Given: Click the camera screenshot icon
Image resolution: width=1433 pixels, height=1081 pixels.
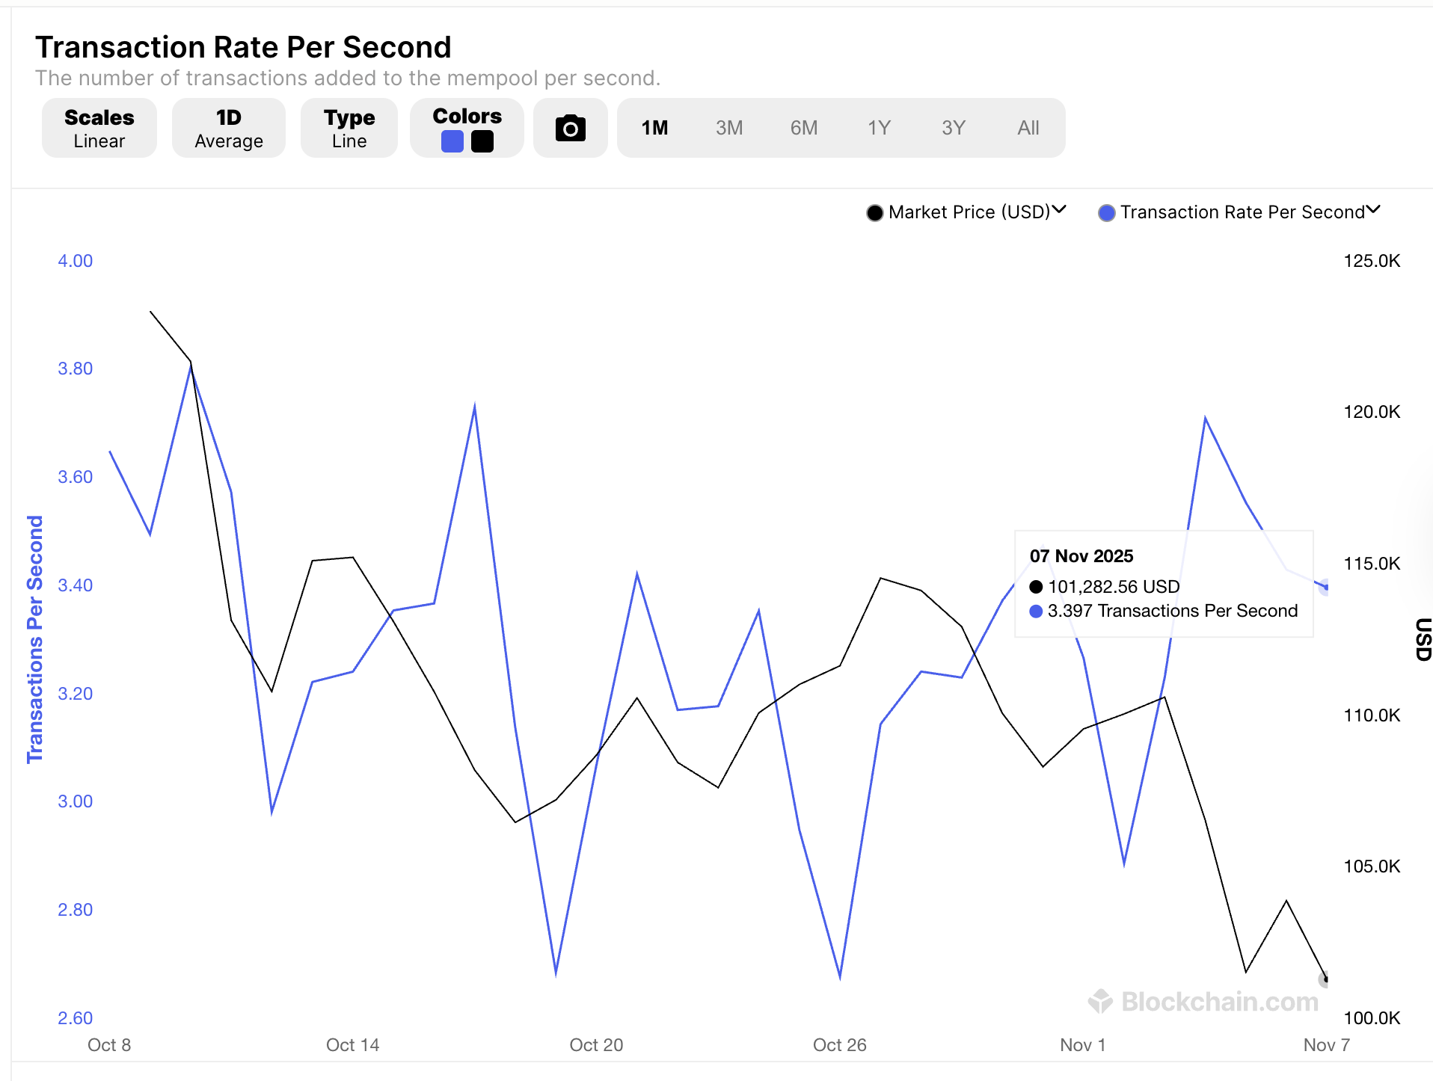Looking at the screenshot, I should click(570, 129).
